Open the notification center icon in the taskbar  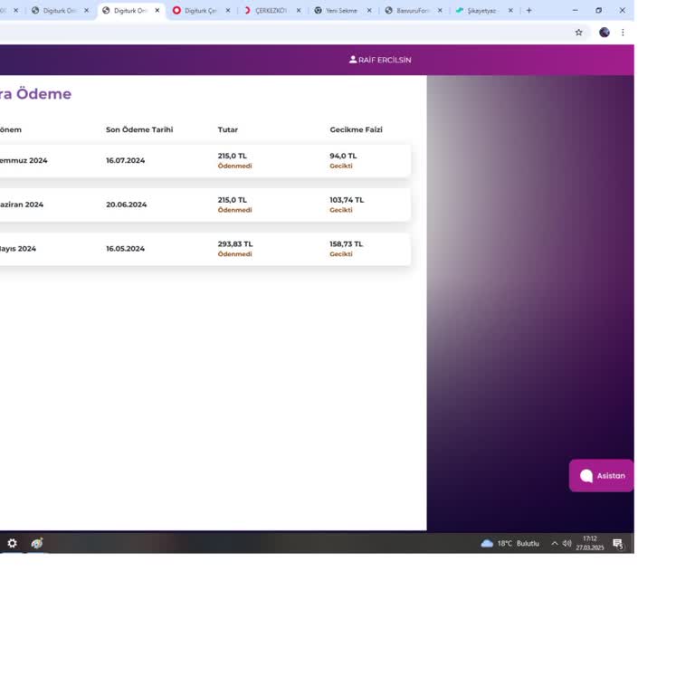tap(618, 543)
